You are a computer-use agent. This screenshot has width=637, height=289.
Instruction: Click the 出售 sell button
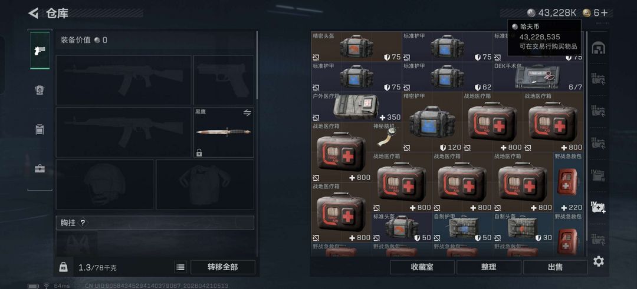pyautogui.click(x=556, y=267)
